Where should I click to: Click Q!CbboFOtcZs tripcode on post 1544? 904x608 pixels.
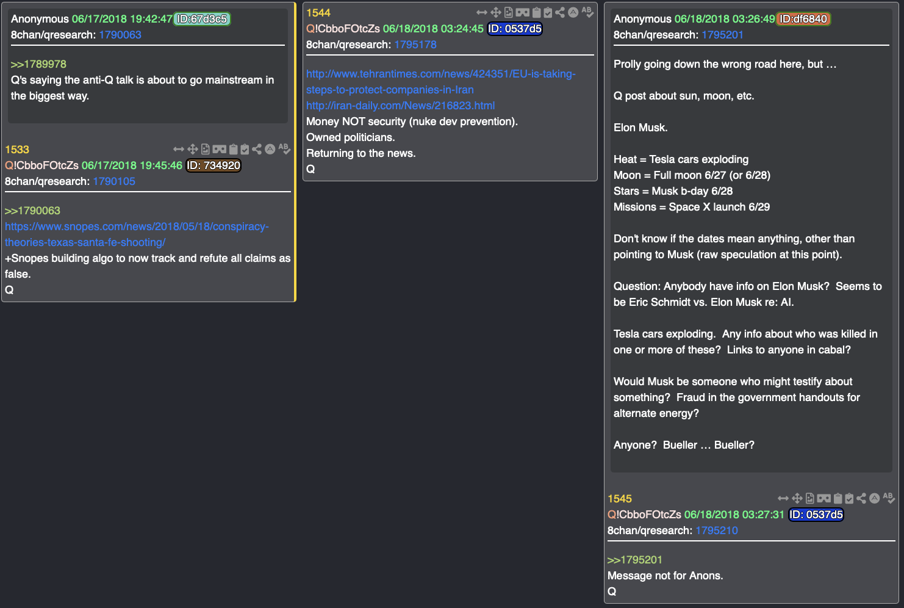[x=343, y=29]
